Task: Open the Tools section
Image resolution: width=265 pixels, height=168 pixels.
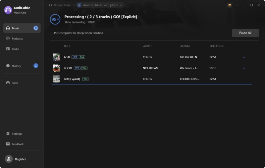Action: 22,83
